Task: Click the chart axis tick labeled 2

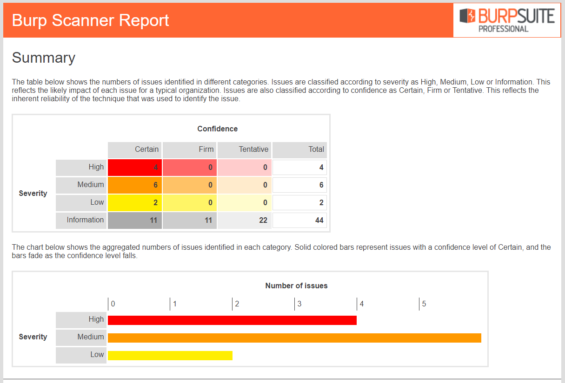Action: click(237, 304)
